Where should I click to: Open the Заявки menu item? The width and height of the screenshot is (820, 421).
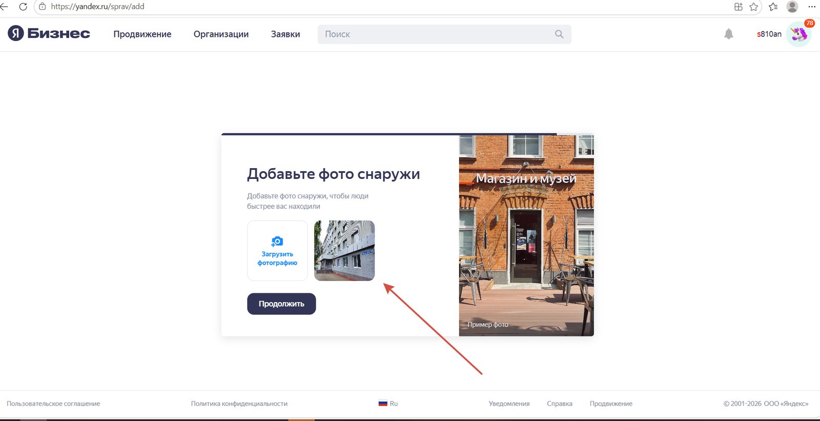pyautogui.click(x=285, y=34)
